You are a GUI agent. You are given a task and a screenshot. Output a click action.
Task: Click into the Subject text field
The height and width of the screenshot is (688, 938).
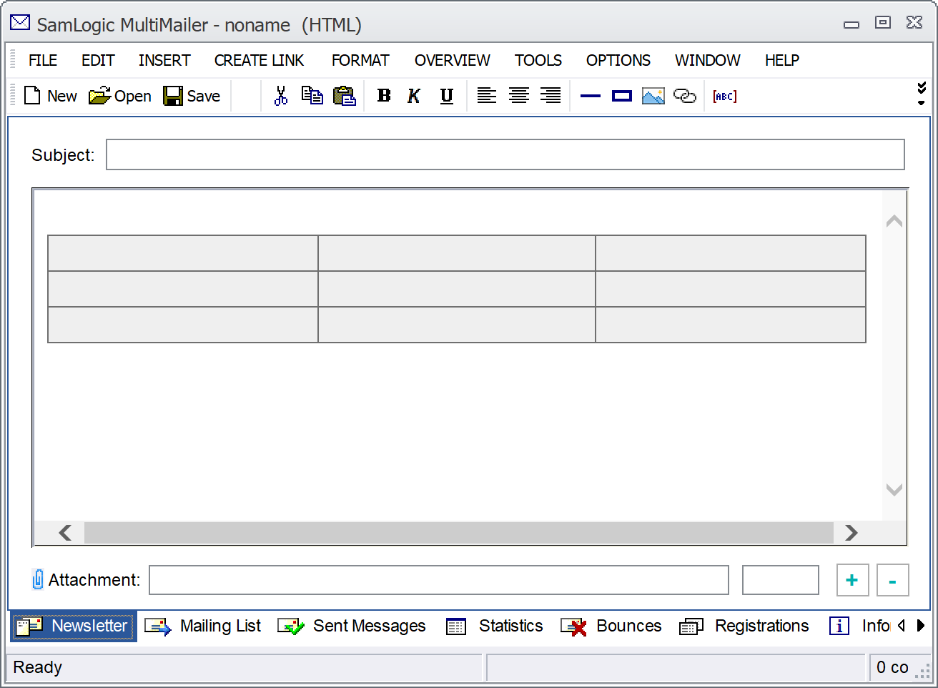(x=505, y=154)
